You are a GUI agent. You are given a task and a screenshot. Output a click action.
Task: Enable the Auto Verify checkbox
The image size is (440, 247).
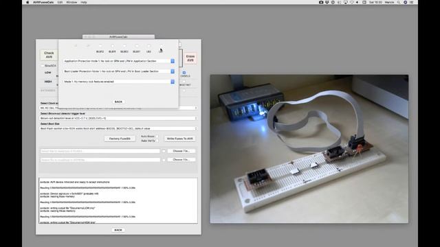[157, 141]
